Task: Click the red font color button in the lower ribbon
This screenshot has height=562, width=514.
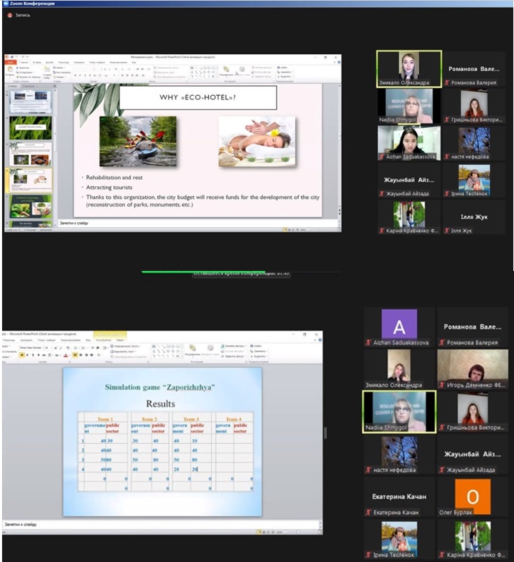Action: [67, 355]
